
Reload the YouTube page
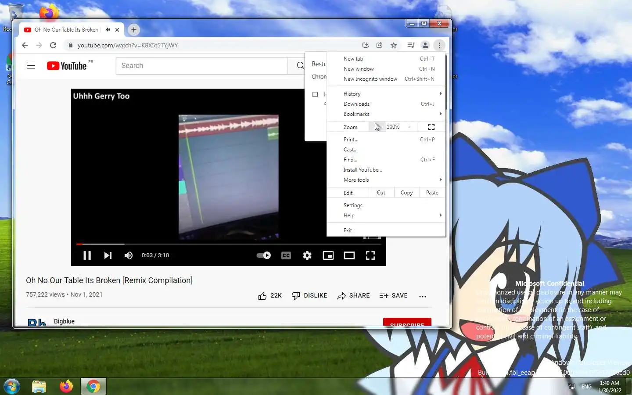point(53,45)
